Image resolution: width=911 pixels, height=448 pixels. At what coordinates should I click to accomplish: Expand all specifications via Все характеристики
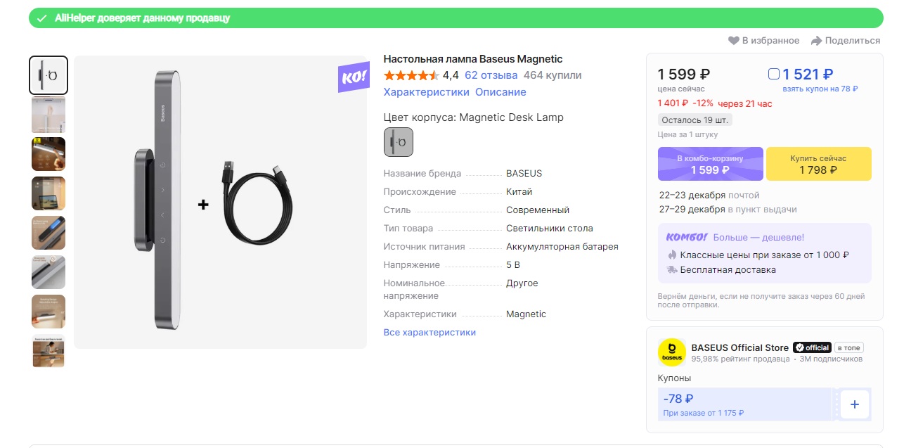click(429, 332)
